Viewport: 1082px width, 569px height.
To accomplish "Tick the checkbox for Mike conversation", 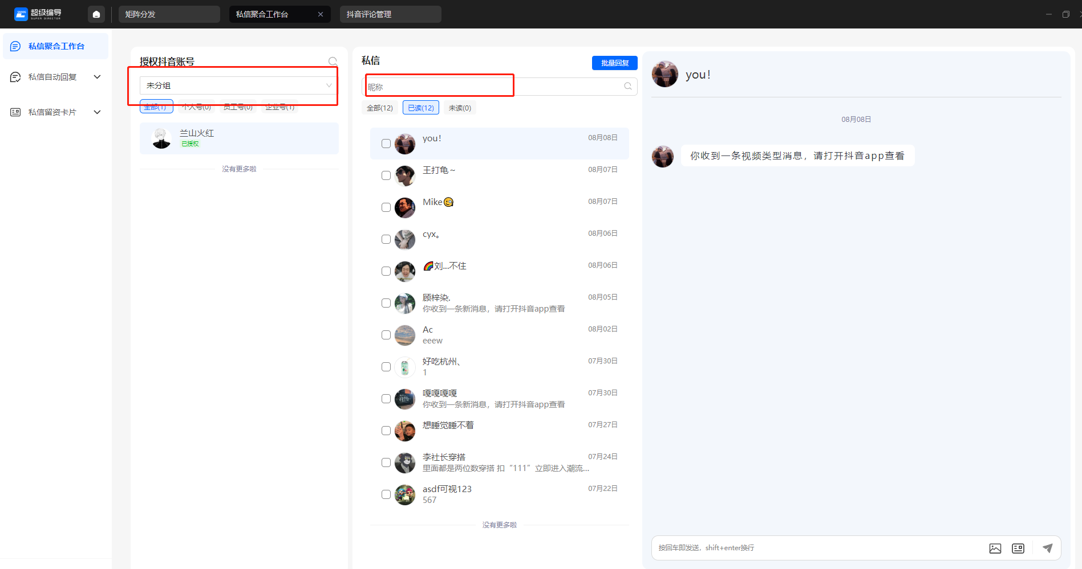I will tap(386, 207).
